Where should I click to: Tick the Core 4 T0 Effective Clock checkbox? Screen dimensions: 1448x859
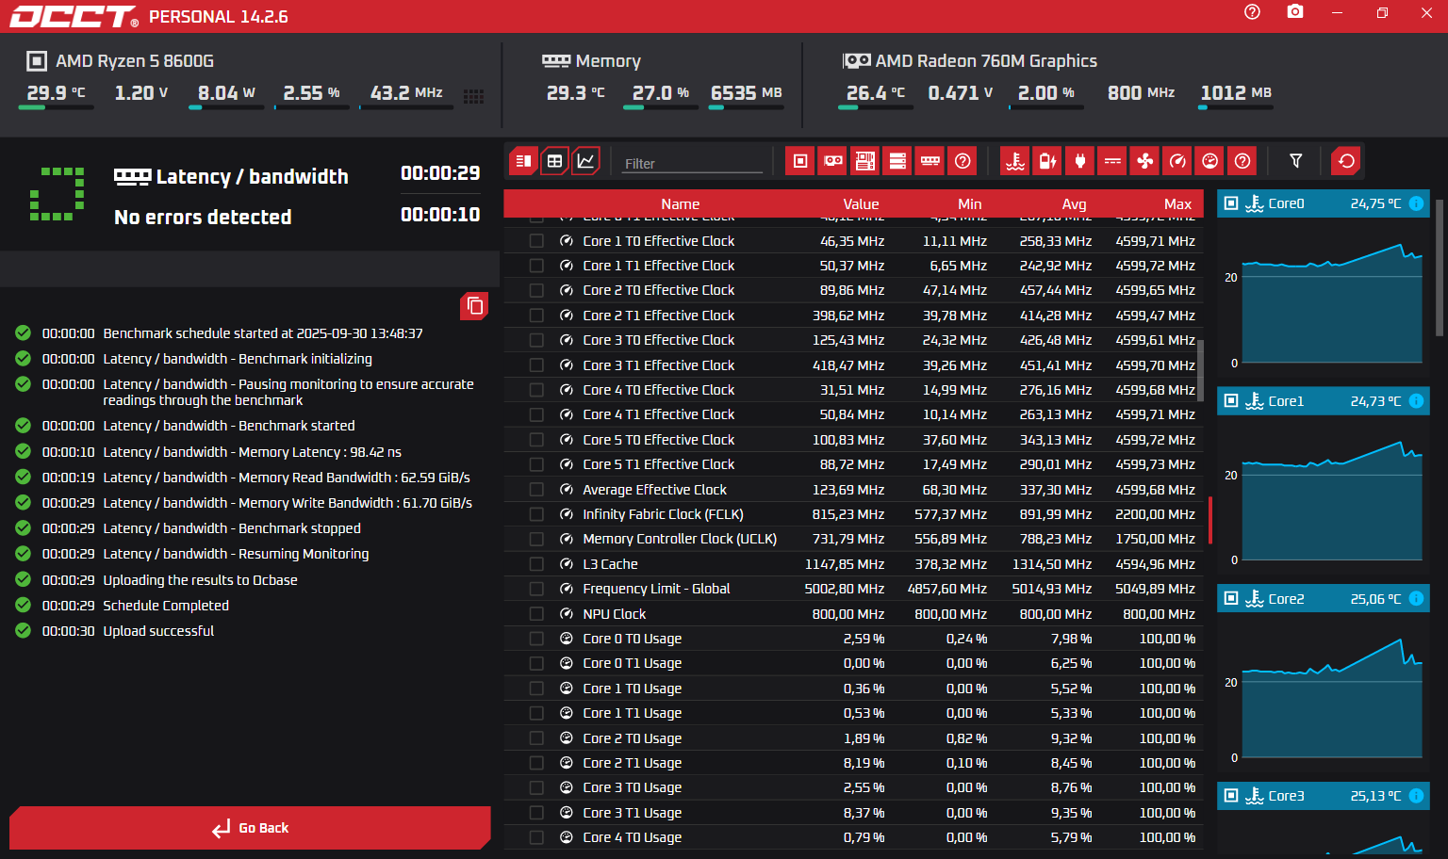click(x=536, y=390)
